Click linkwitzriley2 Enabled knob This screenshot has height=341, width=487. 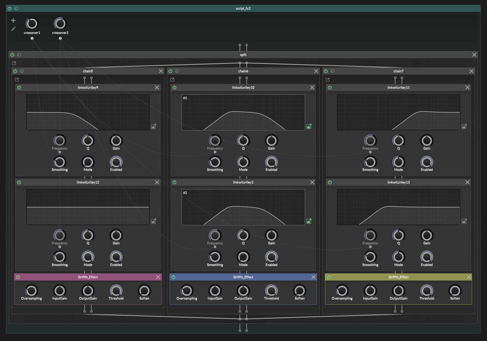pos(272,257)
